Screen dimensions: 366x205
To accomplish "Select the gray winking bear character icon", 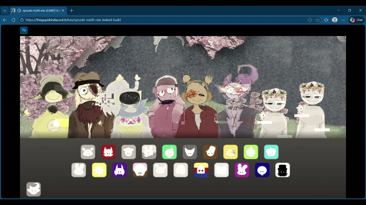I will click(x=88, y=152).
